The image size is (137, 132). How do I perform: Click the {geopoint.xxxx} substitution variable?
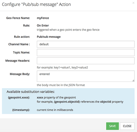19,97
